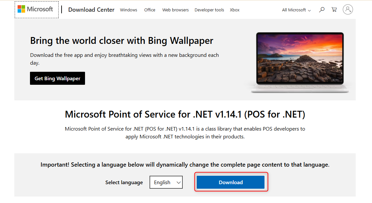Open the Xbox nav item
The width and height of the screenshot is (372, 203).
235,10
